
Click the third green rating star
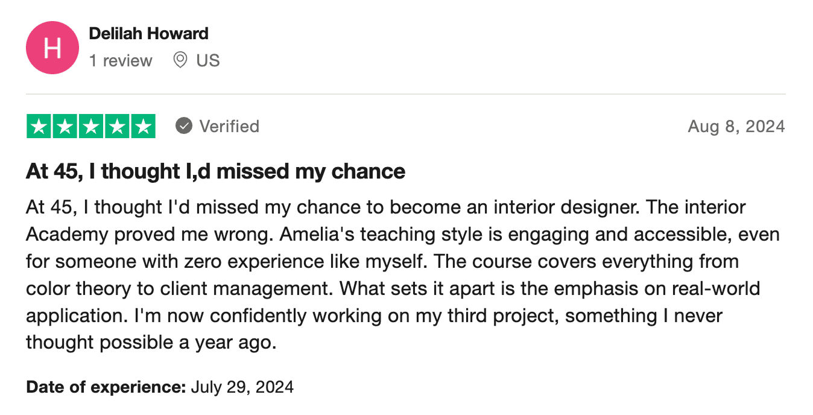coord(91,126)
